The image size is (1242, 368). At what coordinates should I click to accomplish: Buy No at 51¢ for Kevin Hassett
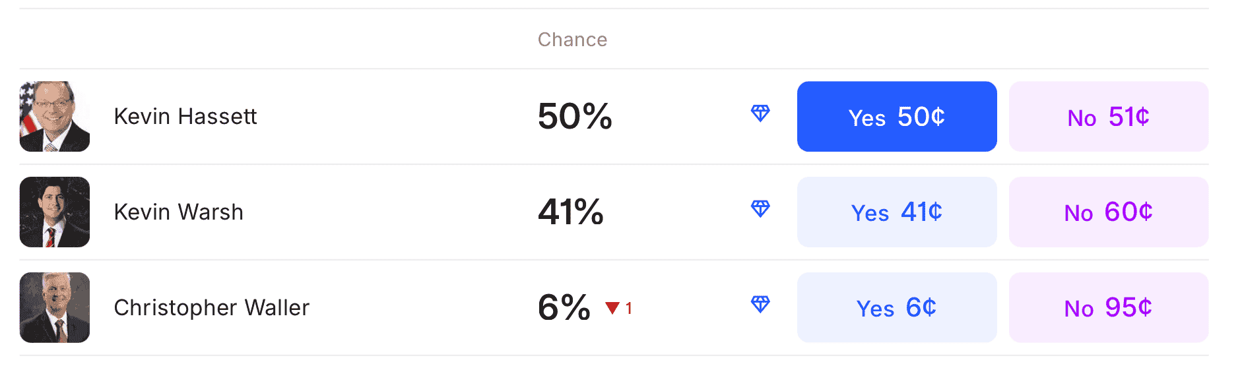click(x=1108, y=117)
